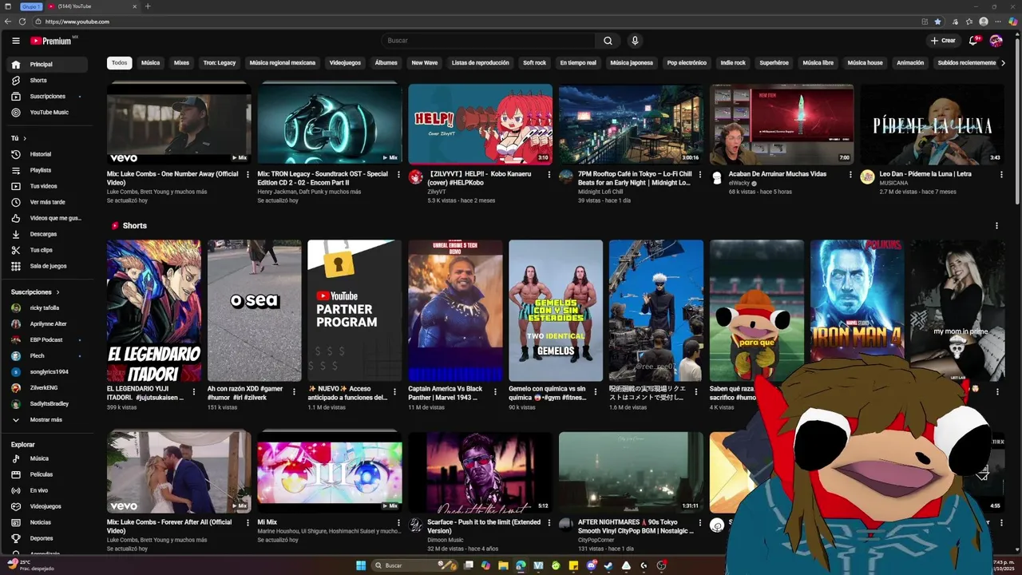Open Ver más tarde list
Screen dimensions: 1022x575
click(x=48, y=202)
